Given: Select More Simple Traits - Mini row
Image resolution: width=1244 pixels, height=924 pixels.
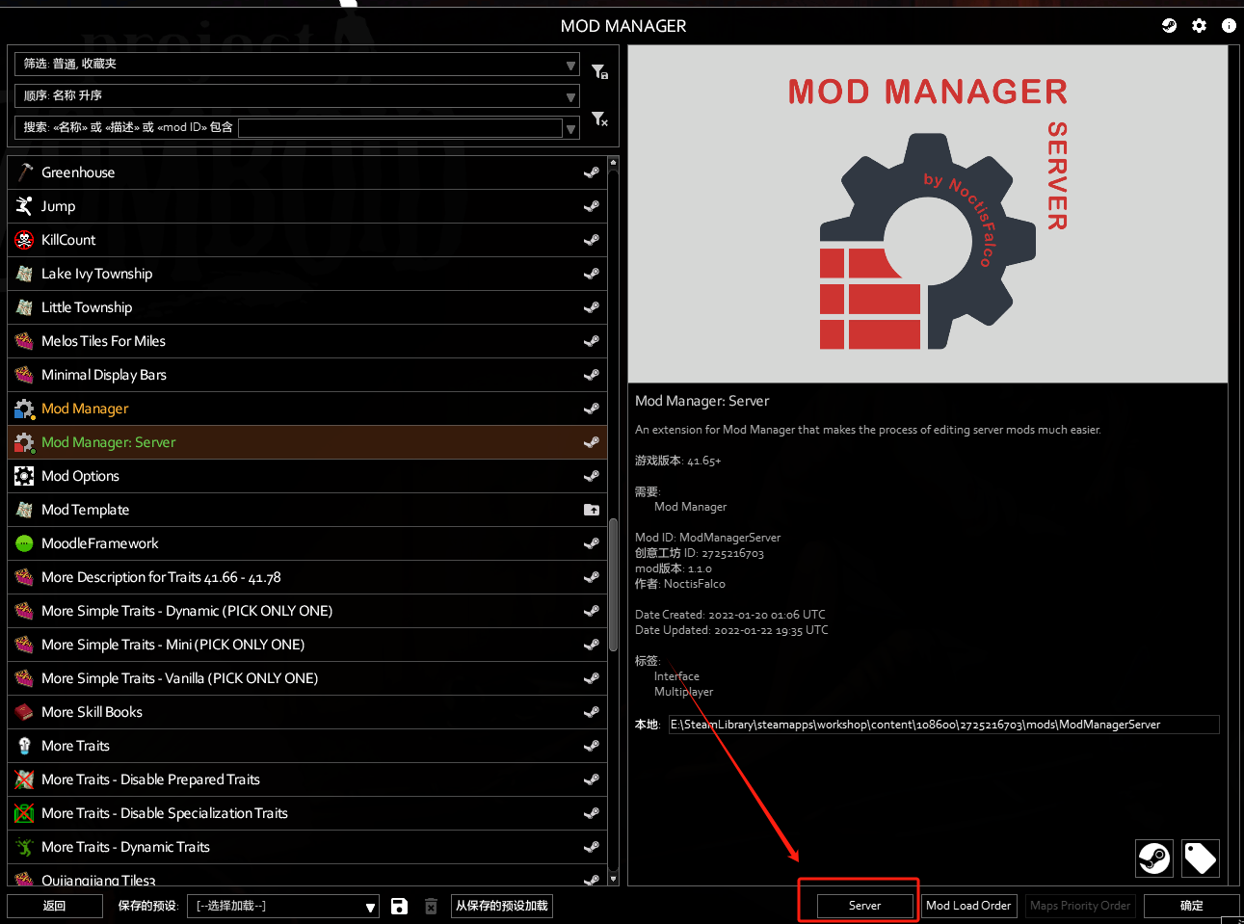Looking at the screenshot, I should 307,645.
